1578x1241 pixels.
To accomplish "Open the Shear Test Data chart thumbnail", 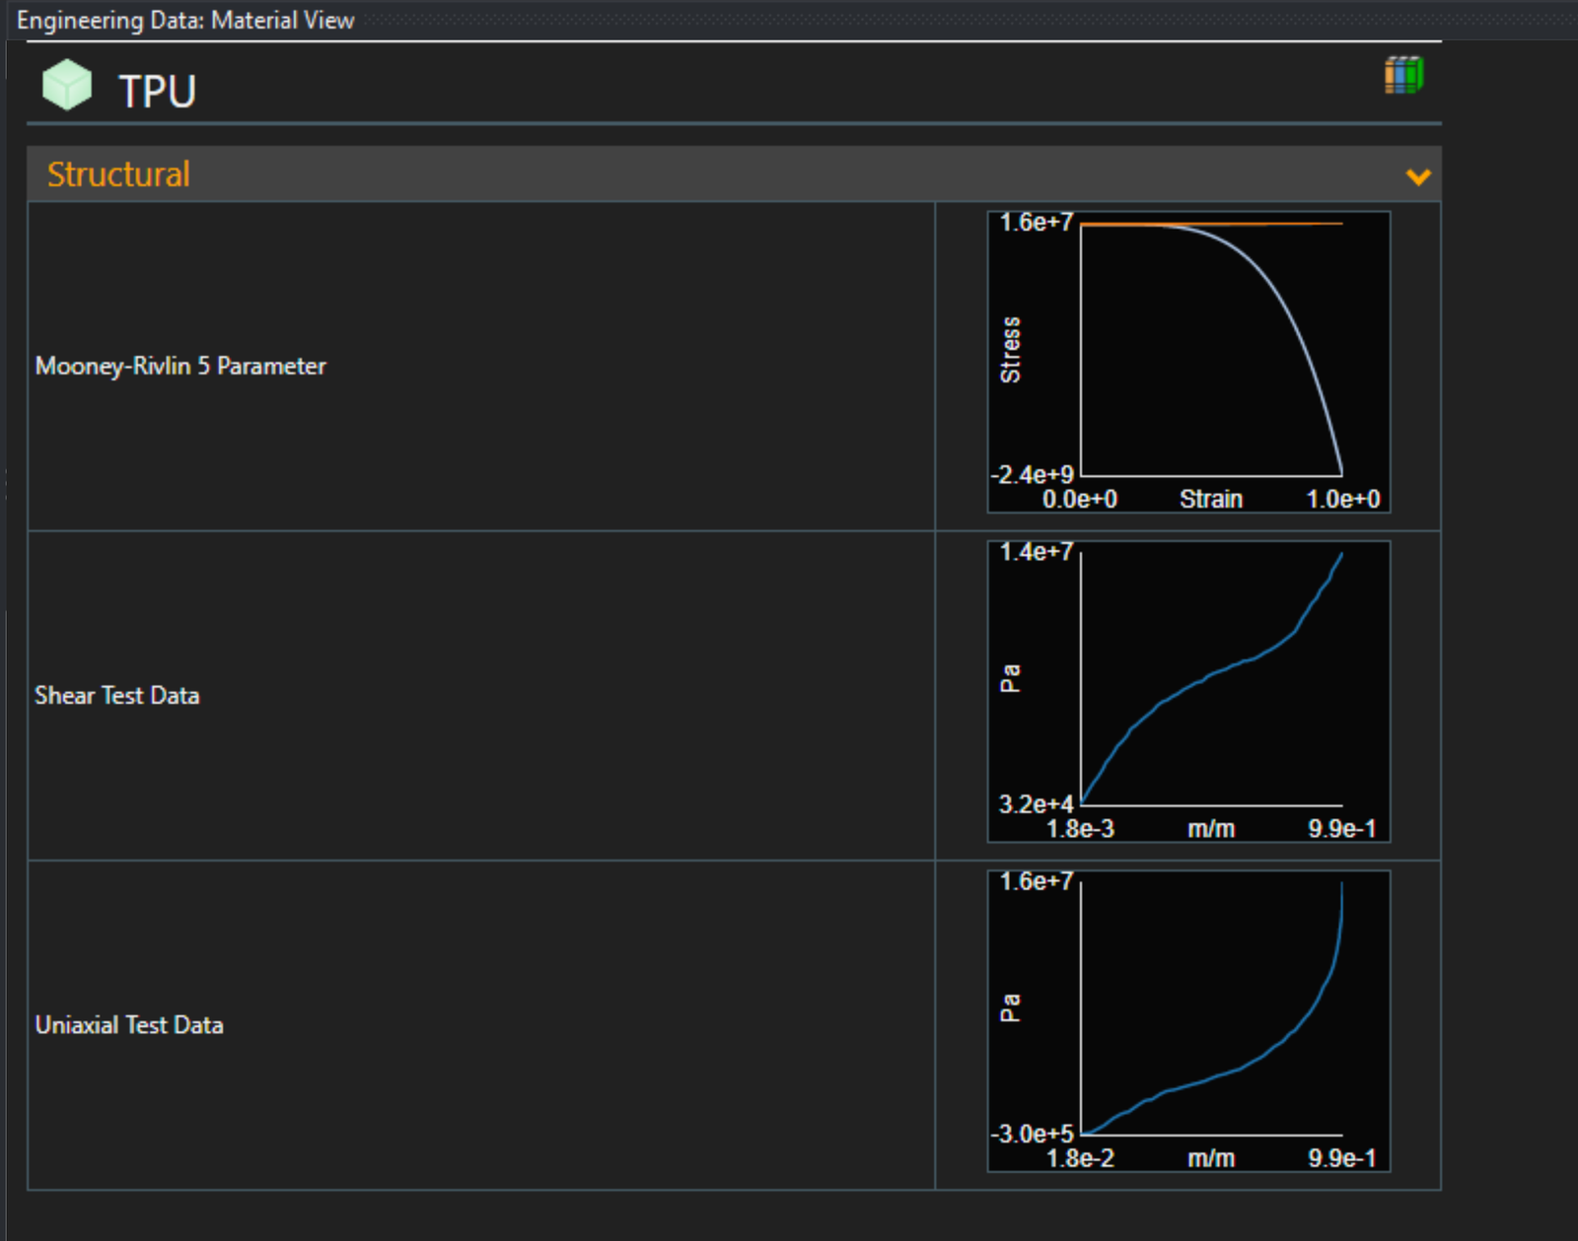I will (1188, 691).
